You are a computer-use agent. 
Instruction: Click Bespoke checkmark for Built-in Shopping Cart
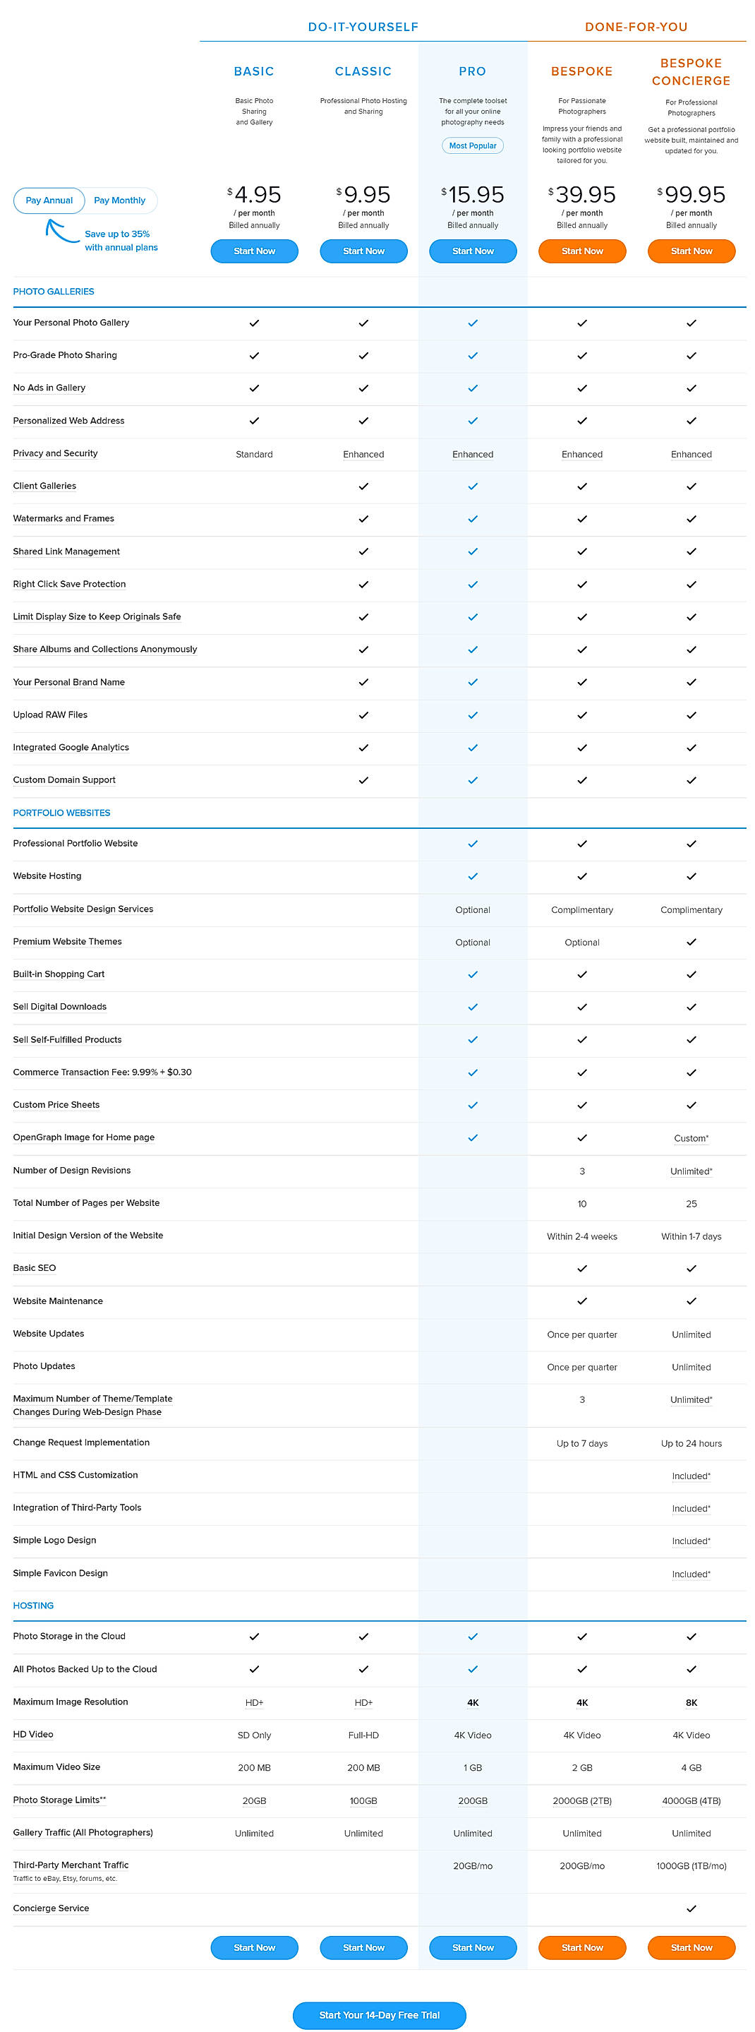point(581,975)
